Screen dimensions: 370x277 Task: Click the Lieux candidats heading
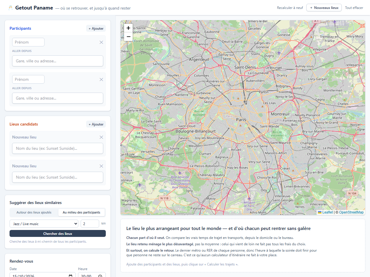point(24,124)
